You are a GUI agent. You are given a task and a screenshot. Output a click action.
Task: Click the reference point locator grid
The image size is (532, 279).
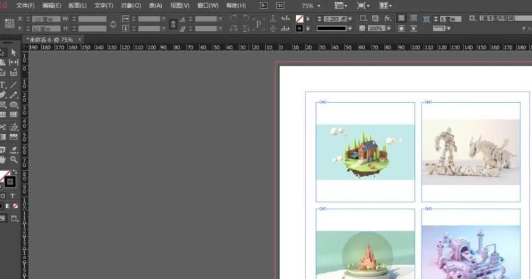[10, 23]
